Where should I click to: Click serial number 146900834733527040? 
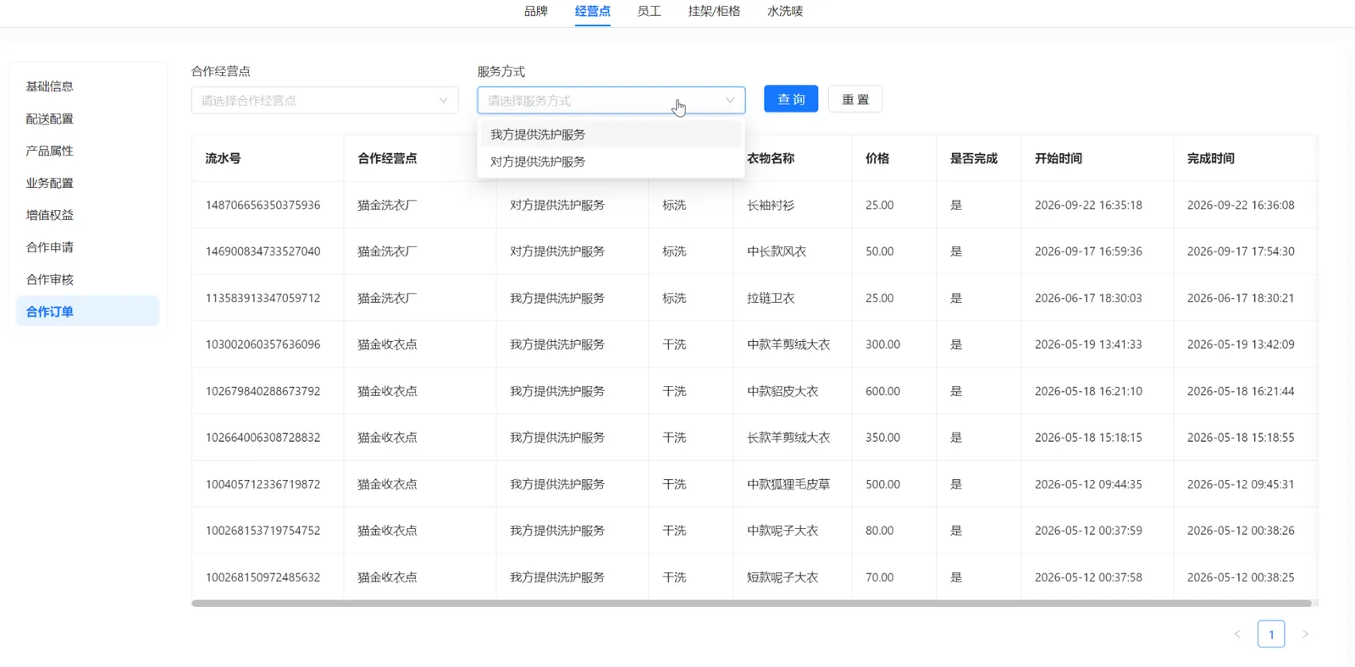coord(263,251)
